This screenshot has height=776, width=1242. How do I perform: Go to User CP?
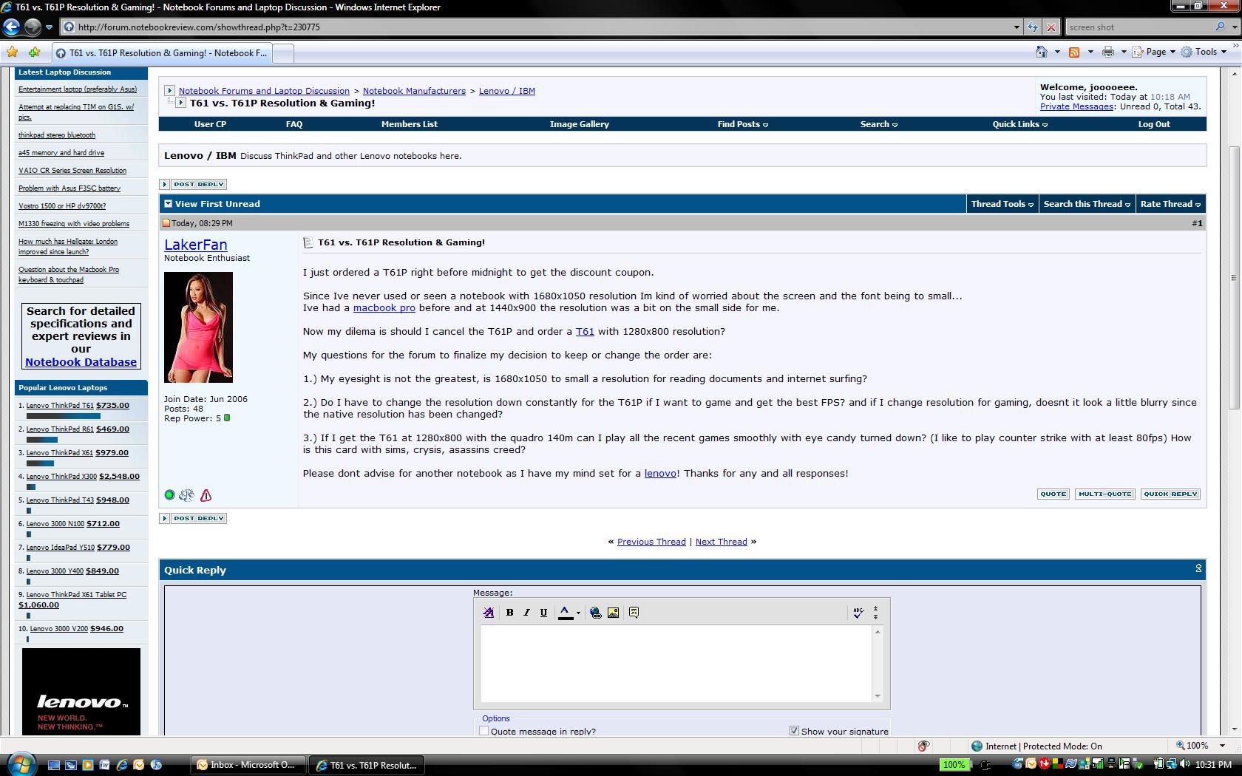[x=210, y=124]
